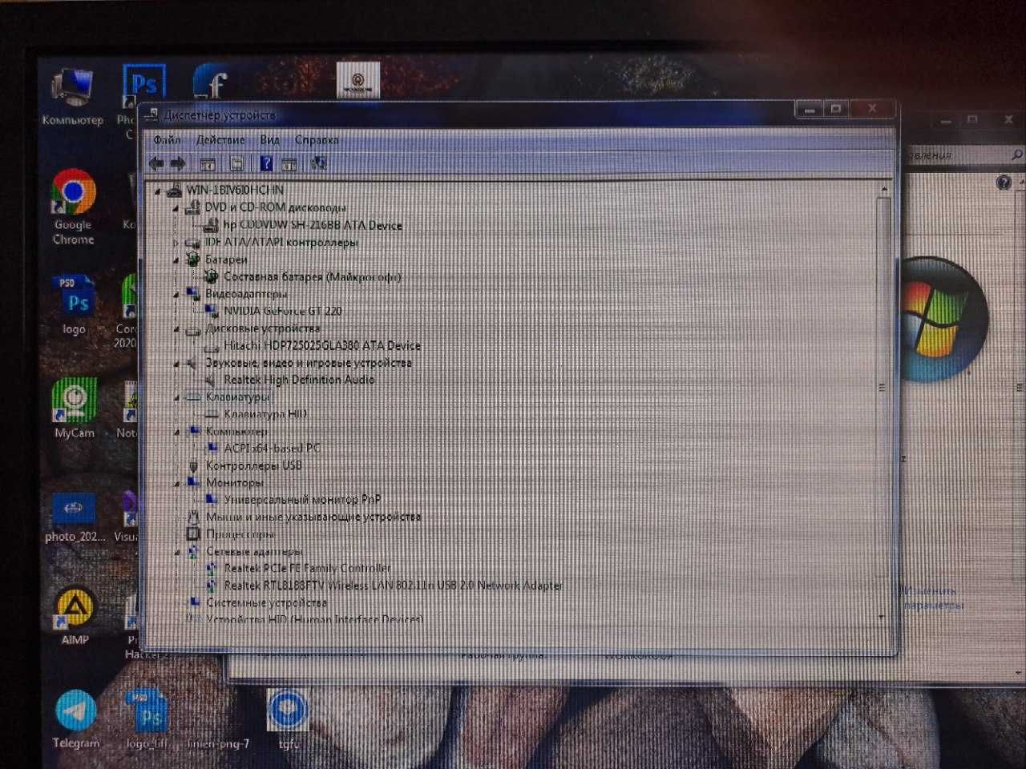Collapse Звуковые, видео и игровые устройства branch
This screenshot has height=769, width=1026.
(x=176, y=363)
